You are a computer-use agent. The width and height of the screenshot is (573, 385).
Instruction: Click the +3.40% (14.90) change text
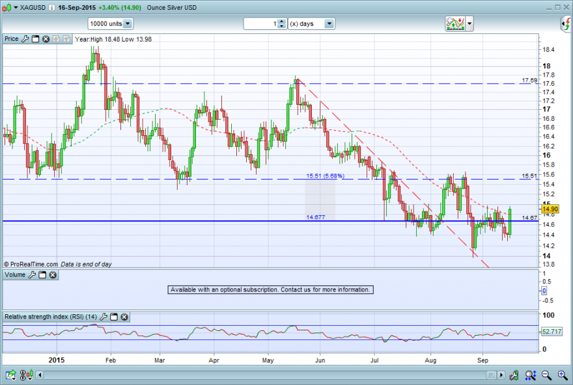(120, 7)
